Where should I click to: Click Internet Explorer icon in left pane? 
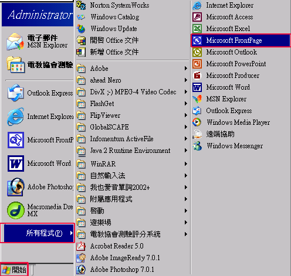[16, 117]
